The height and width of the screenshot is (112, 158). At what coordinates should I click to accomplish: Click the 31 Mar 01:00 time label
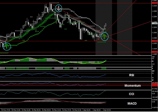(26, 110)
